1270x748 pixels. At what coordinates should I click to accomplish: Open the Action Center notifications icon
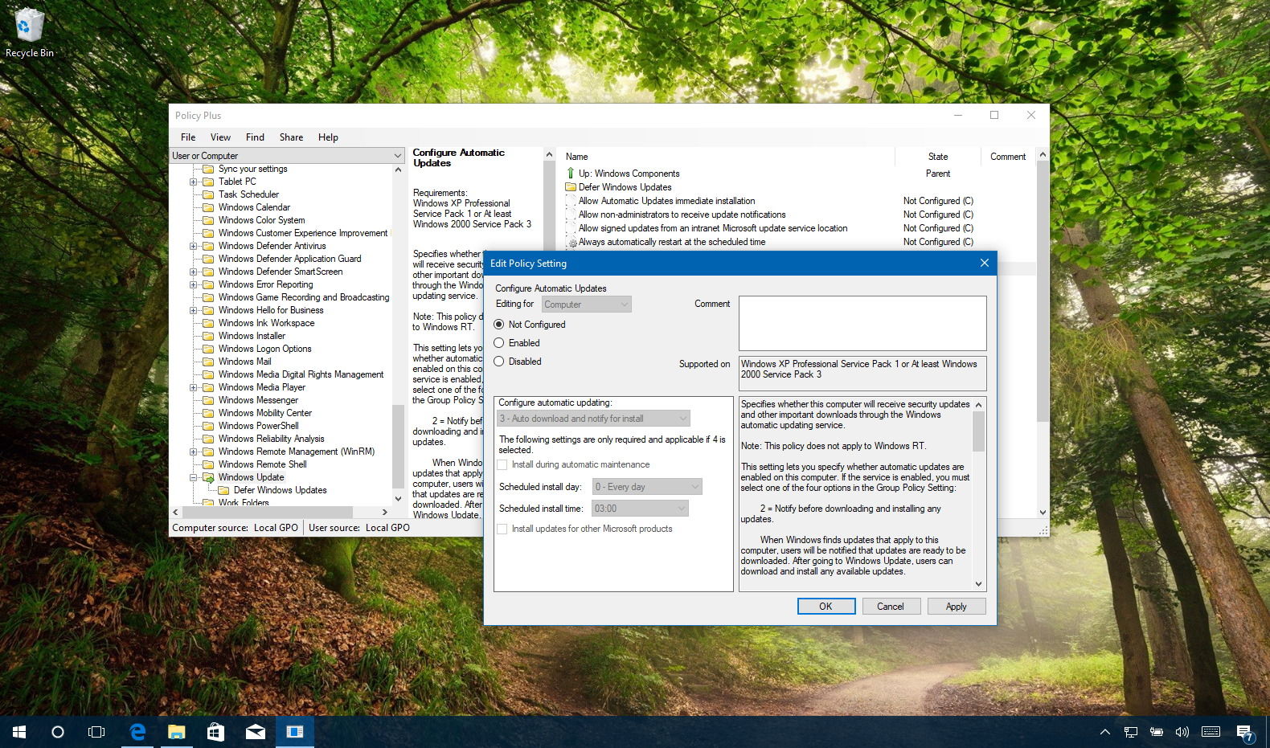point(1245,733)
